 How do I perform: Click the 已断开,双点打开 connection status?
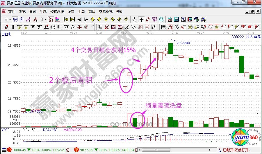click(x=236, y=150)
